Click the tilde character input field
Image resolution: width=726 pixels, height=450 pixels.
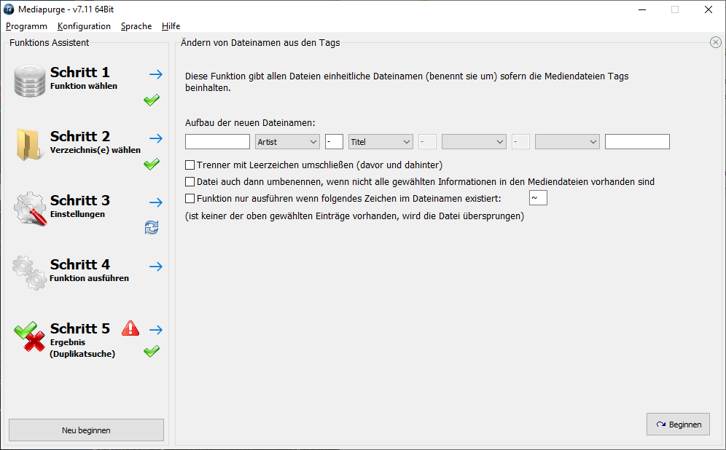click(x=538, y=198)
